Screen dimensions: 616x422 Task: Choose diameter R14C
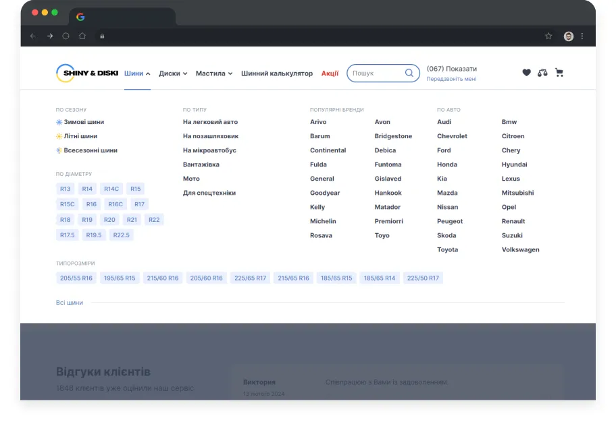point(111,189)
